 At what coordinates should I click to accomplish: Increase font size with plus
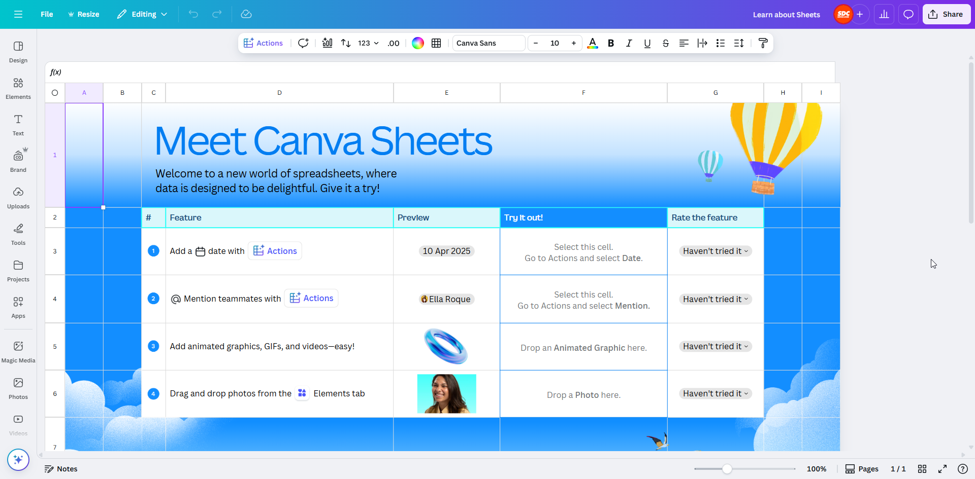574,43
